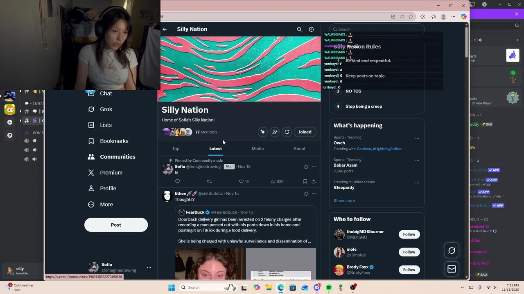
Task: Go back using the arrow beside Silly Nation
Action: (165, 29)
